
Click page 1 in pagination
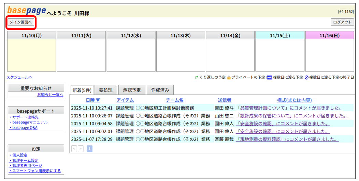click(x=89, y=149)
